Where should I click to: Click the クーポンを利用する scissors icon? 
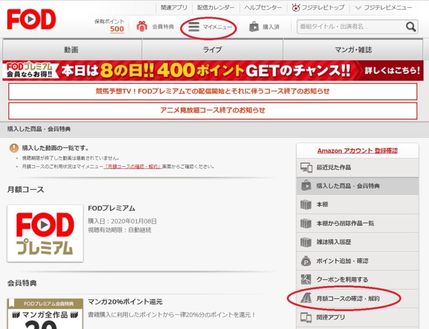click(x=306, y=280)
